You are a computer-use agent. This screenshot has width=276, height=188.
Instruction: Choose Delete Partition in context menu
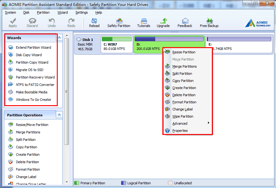tap(188, 95)
